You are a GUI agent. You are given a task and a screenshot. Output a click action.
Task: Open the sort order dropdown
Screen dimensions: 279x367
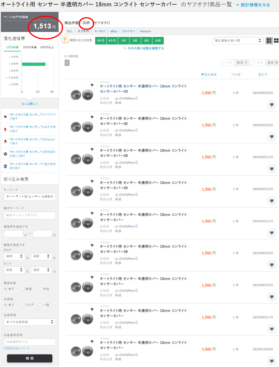pyautogui.click(x=238, y=41)
